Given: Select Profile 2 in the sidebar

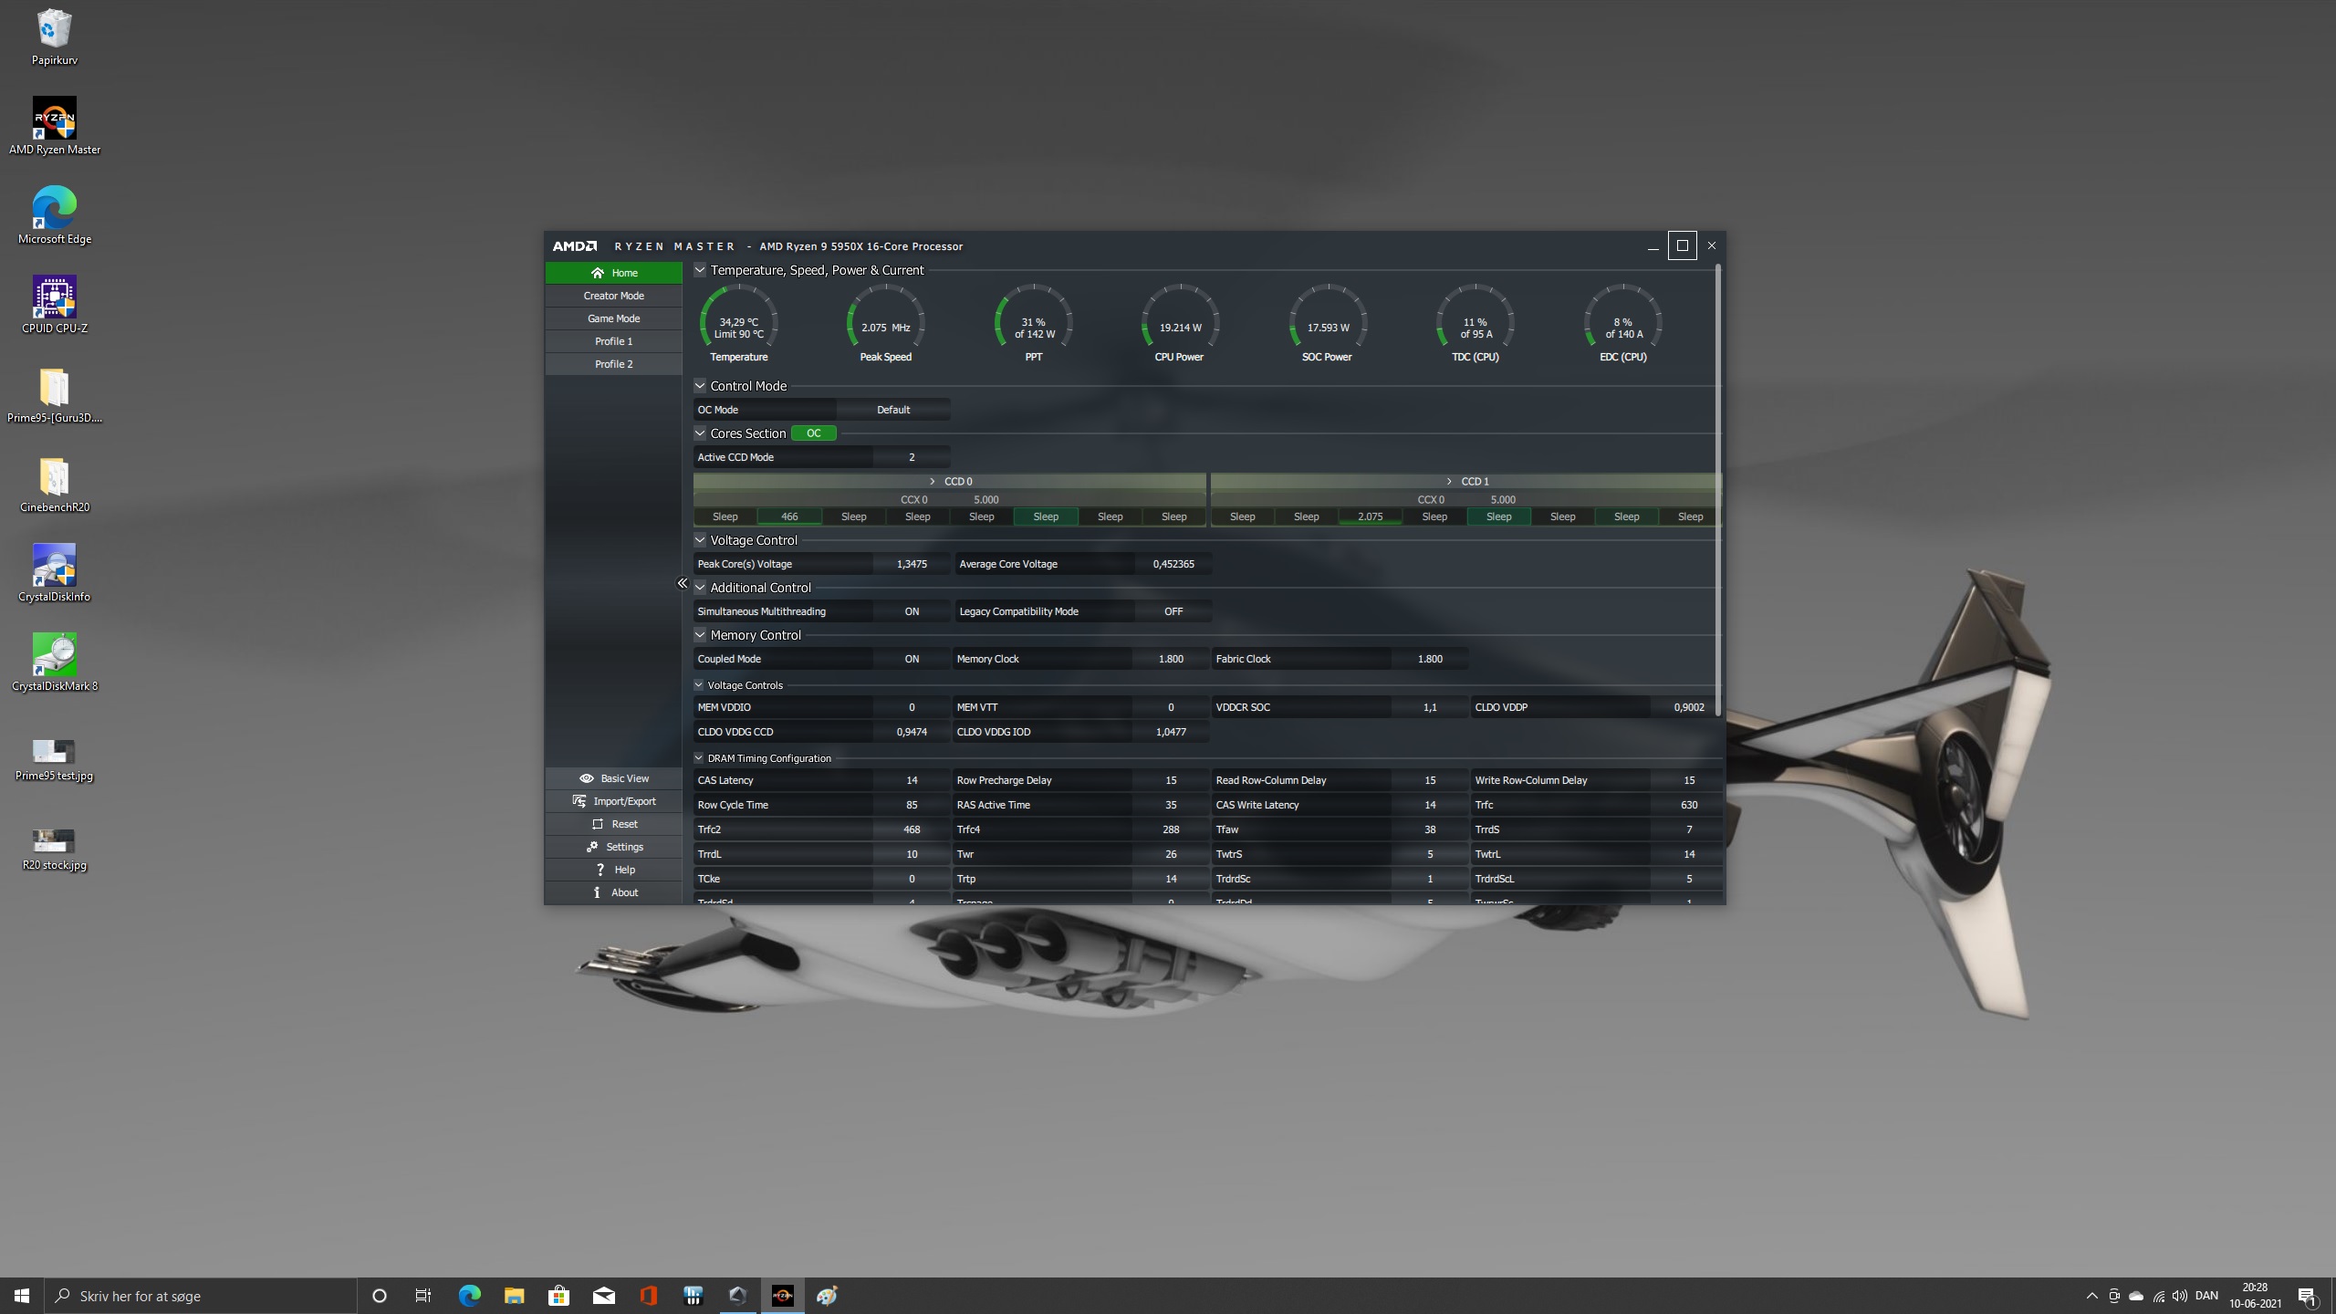Looking at the screenshot, I should coord(613,364).
